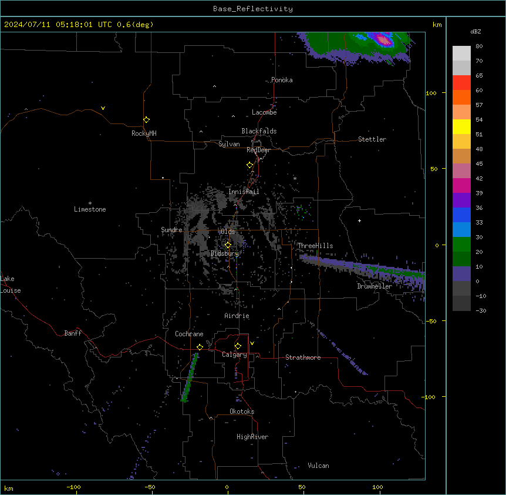Click the yellow station marker near RockyMH

146,120
